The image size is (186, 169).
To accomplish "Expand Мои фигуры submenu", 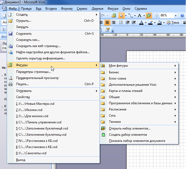I will [139, 66].
